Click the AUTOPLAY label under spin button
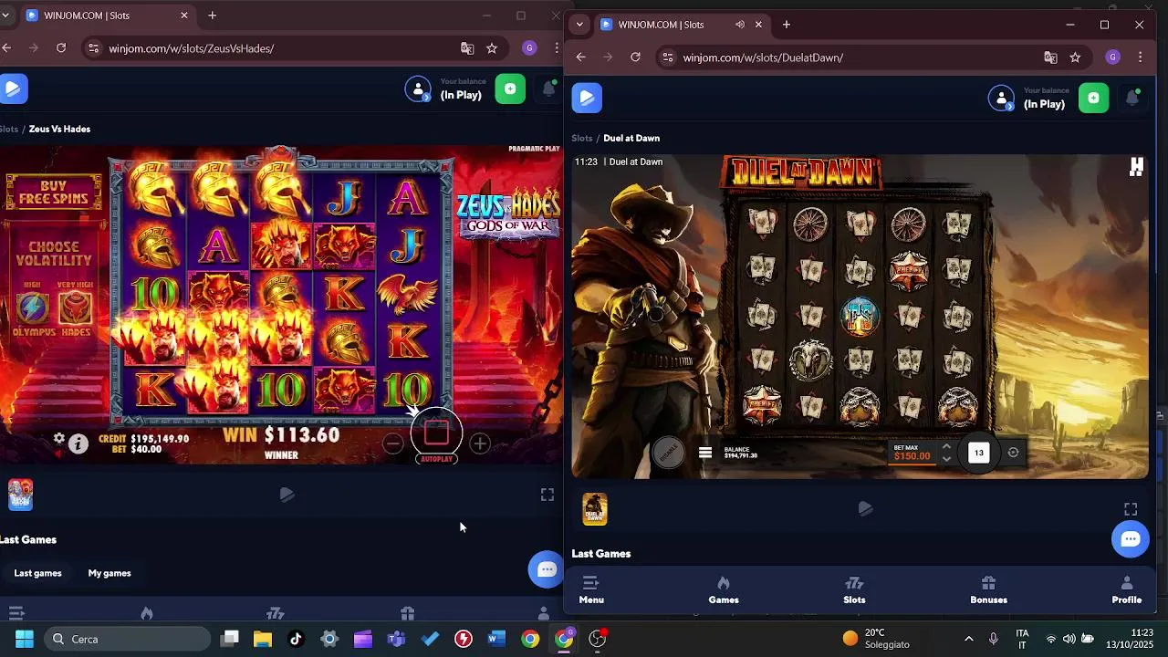Viewport: 1168px width, 657px height. coord(436,459)
